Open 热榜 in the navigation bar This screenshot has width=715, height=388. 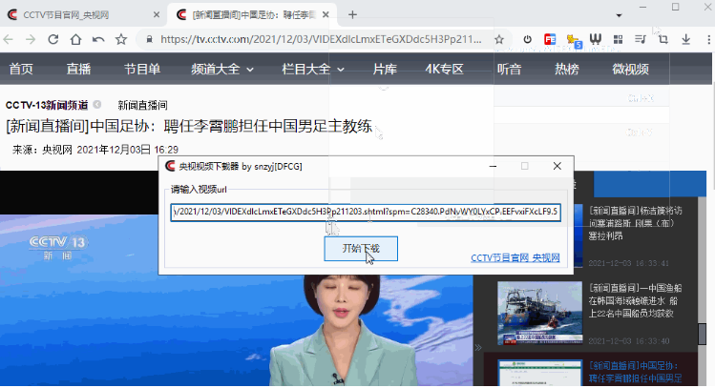point(566,69)
